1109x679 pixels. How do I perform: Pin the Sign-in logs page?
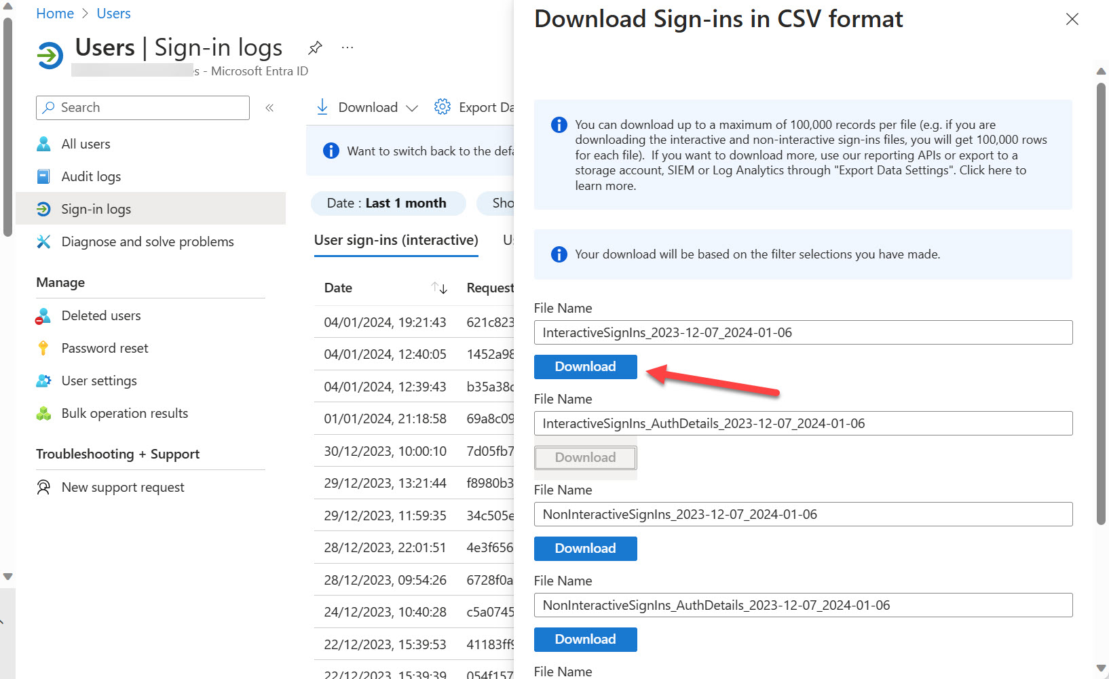314,47
